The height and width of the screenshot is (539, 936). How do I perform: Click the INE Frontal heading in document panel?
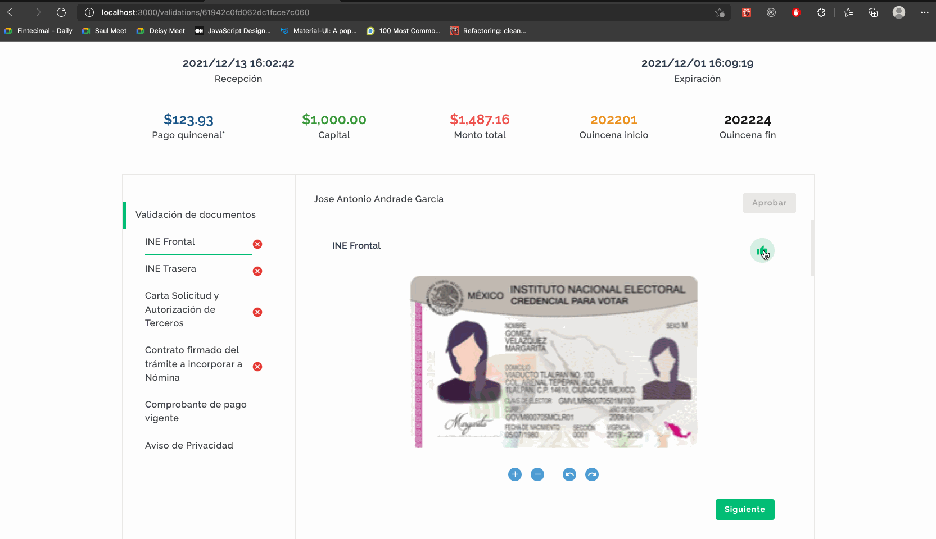pos(356,245)
